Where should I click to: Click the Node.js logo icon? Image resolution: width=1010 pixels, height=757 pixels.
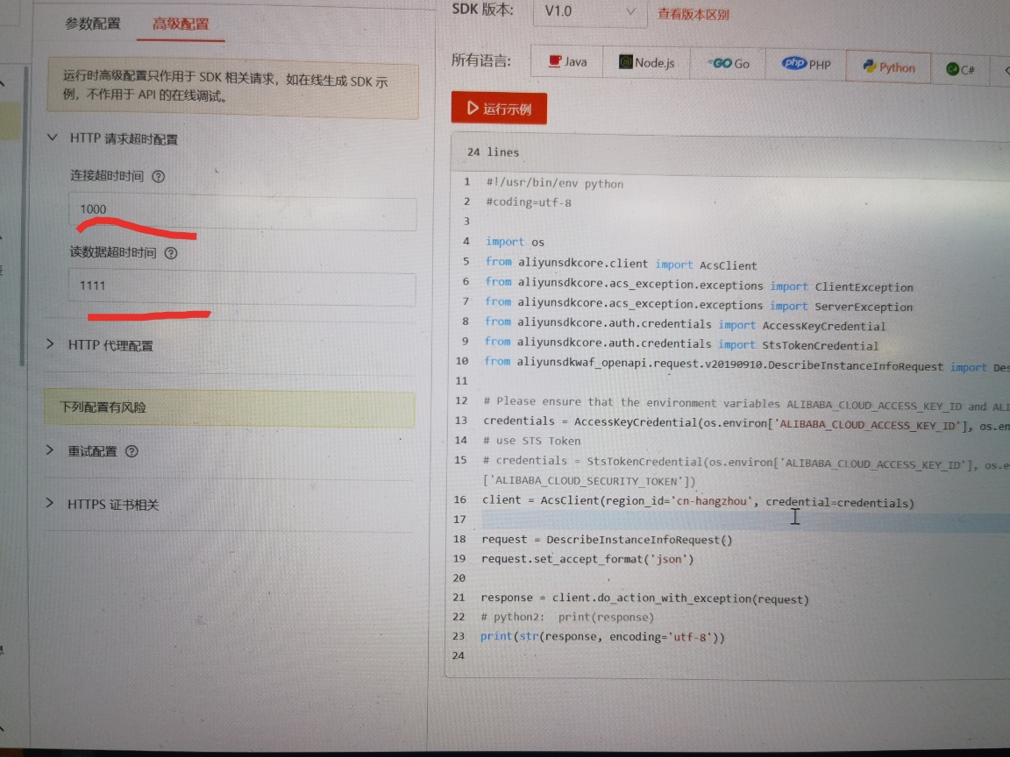625,61
